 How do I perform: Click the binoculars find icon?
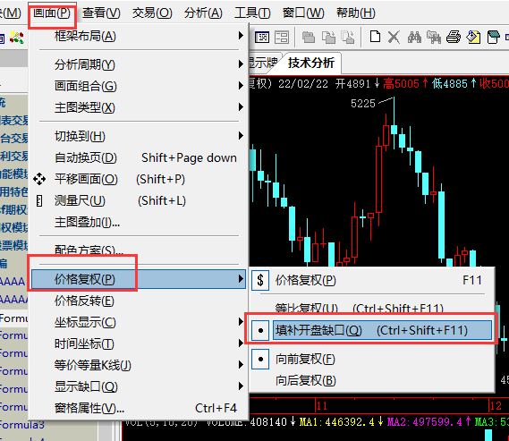pyautogui.click(x=414, y=37)
